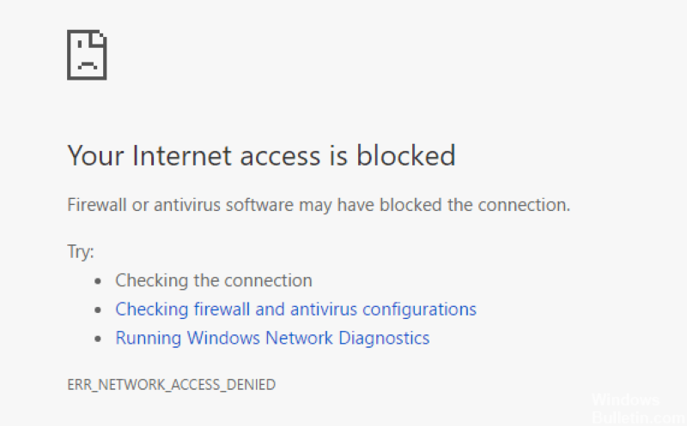This screenshot has height=426, width=687.
Task: Click the 'Your Internet access is blocked' heading
Action: [262, 155]
